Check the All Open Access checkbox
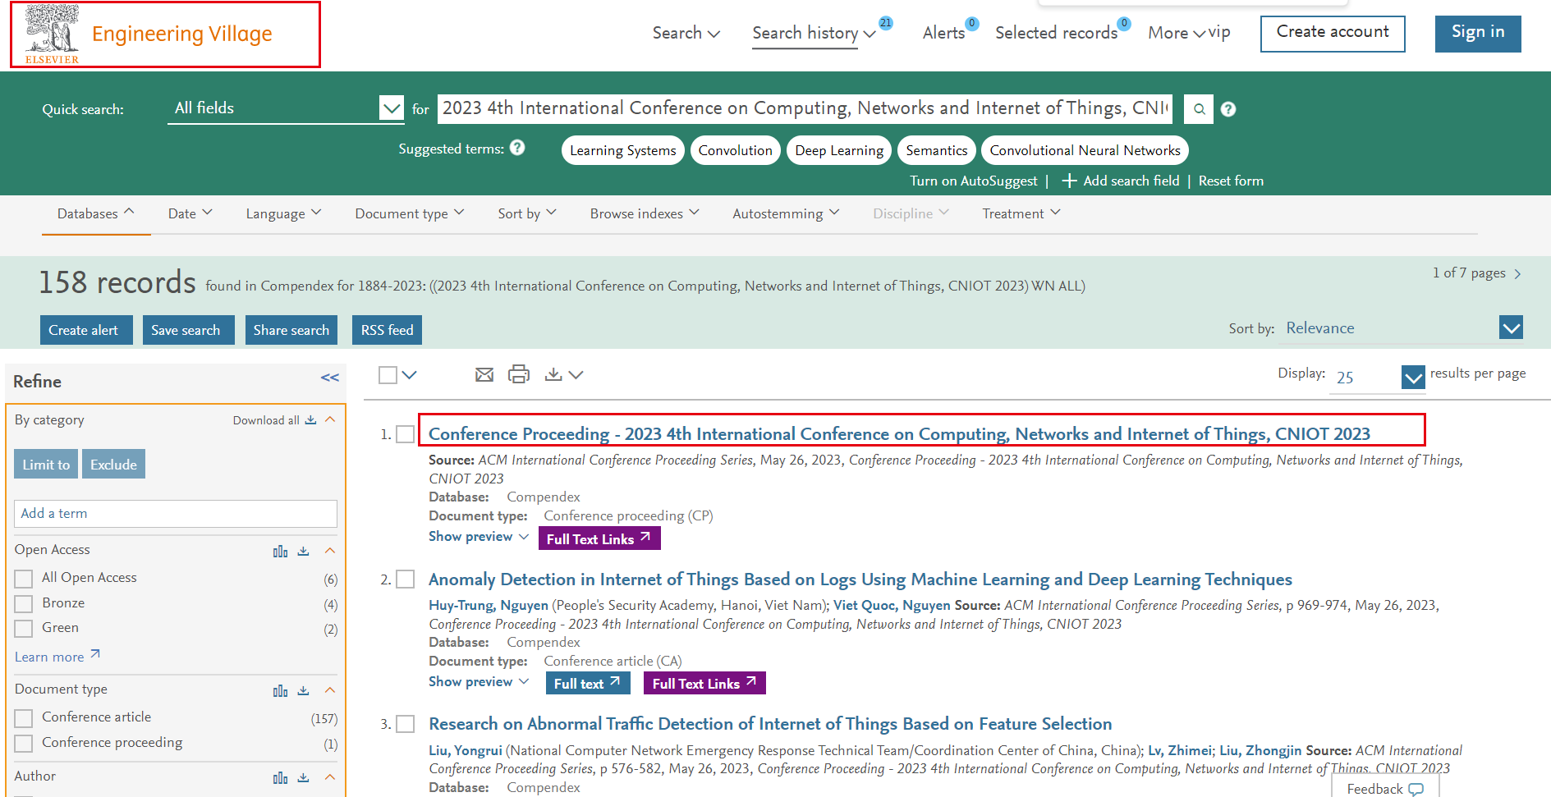This screenshot has height=797, width=1551. click(24, 579)
